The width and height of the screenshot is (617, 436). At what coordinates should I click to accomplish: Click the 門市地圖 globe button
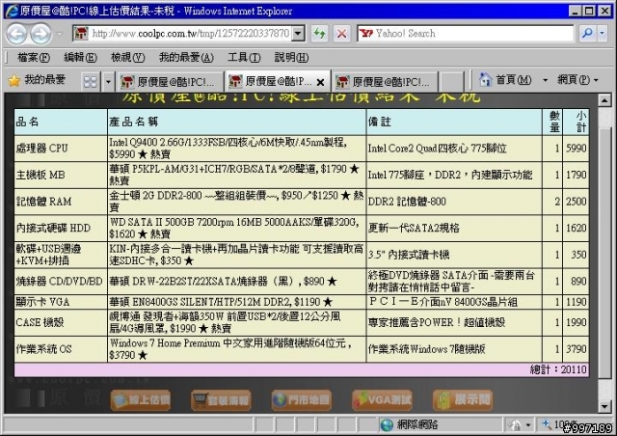pos(302,400)
